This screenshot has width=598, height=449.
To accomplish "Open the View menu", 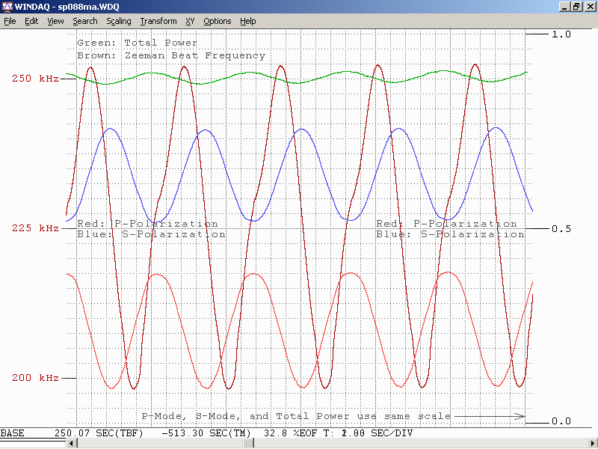I will click(56, 21).
